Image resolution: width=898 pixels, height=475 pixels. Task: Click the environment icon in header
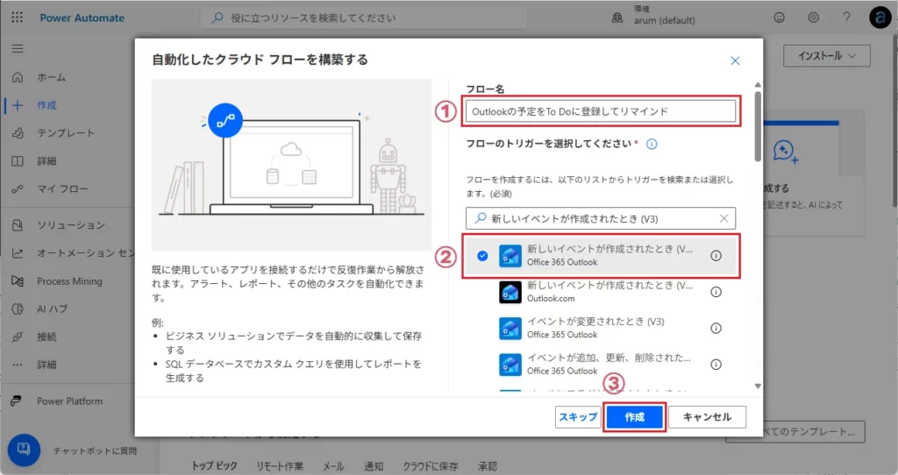click(x=617, y=18)
